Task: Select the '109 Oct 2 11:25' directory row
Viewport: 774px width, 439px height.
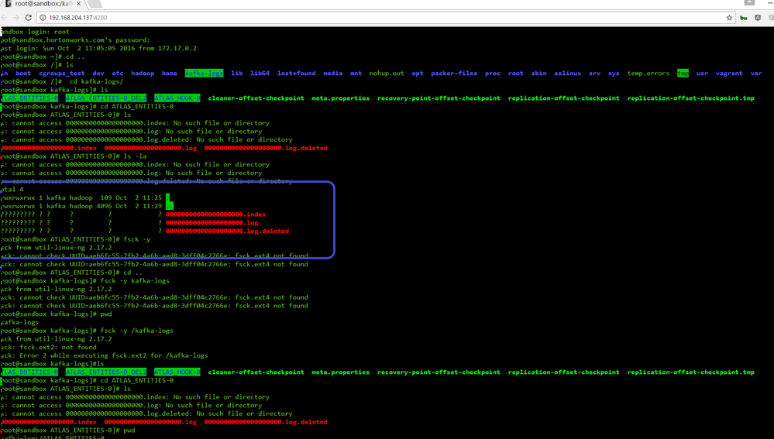Action: point(85,197)
